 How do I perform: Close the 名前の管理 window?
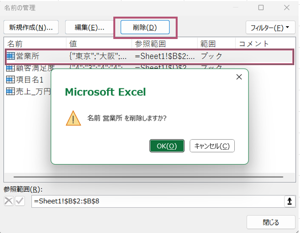pos(287,8)
